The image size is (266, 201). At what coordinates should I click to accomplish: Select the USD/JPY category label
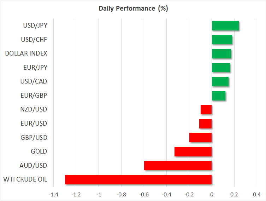point(36,25)
